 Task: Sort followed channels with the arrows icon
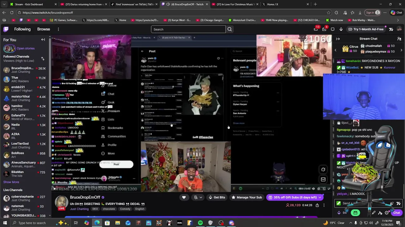43,59
